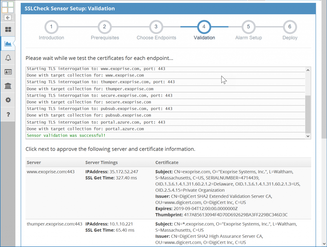Click the Exoprise four-squares logo
Image resolution: width=327 pixels, height=247 pixels.
pos(8,7)
